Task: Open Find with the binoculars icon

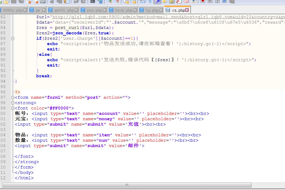Action: pyautogui.click(x=92, y=1)
